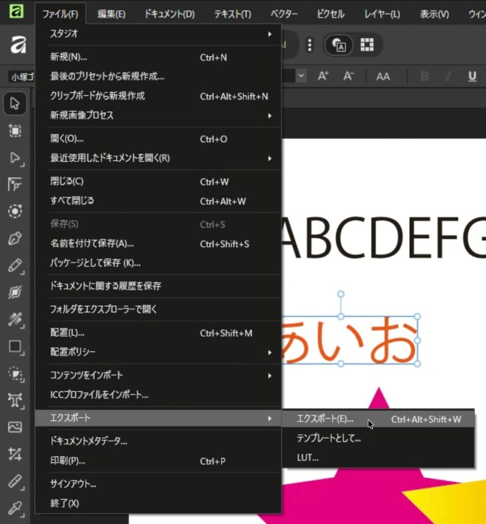486x524 pixels.
Task: Click the A+ increase font size button
Action: [x=323, y=76]
